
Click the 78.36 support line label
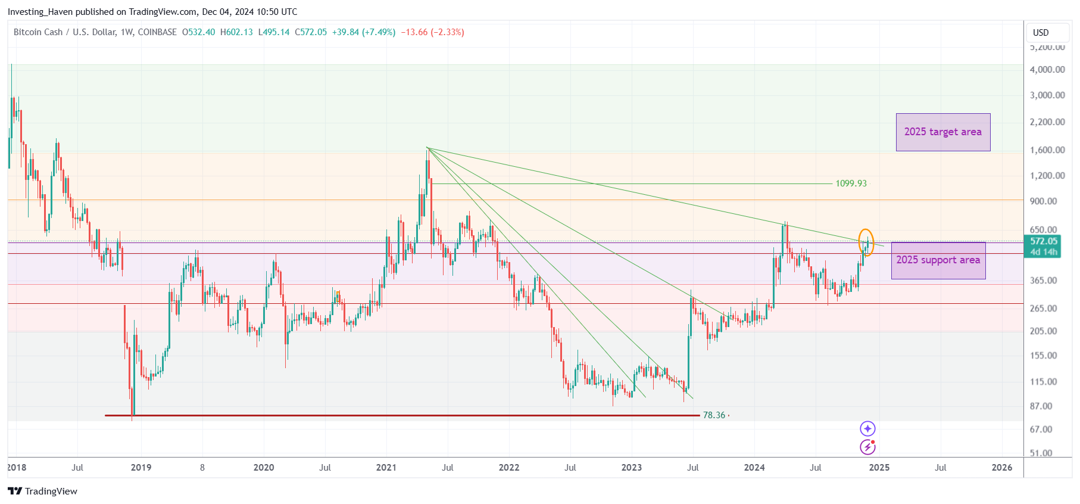tap(714, 415)
